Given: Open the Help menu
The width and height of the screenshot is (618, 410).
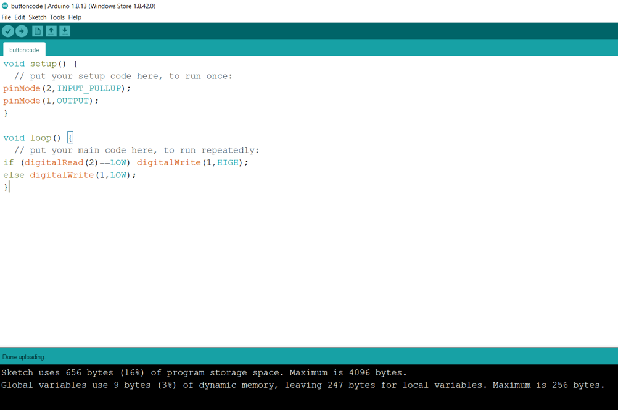Looking at the screenshot, I should 75,17.
